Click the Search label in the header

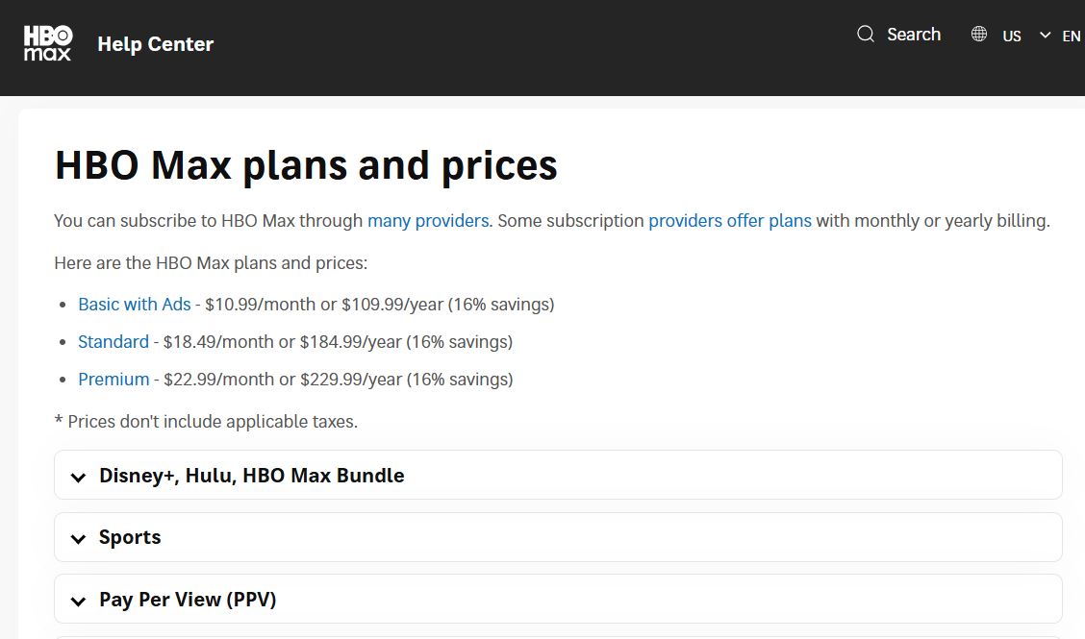pyautogui.click(x=913, y=34)
